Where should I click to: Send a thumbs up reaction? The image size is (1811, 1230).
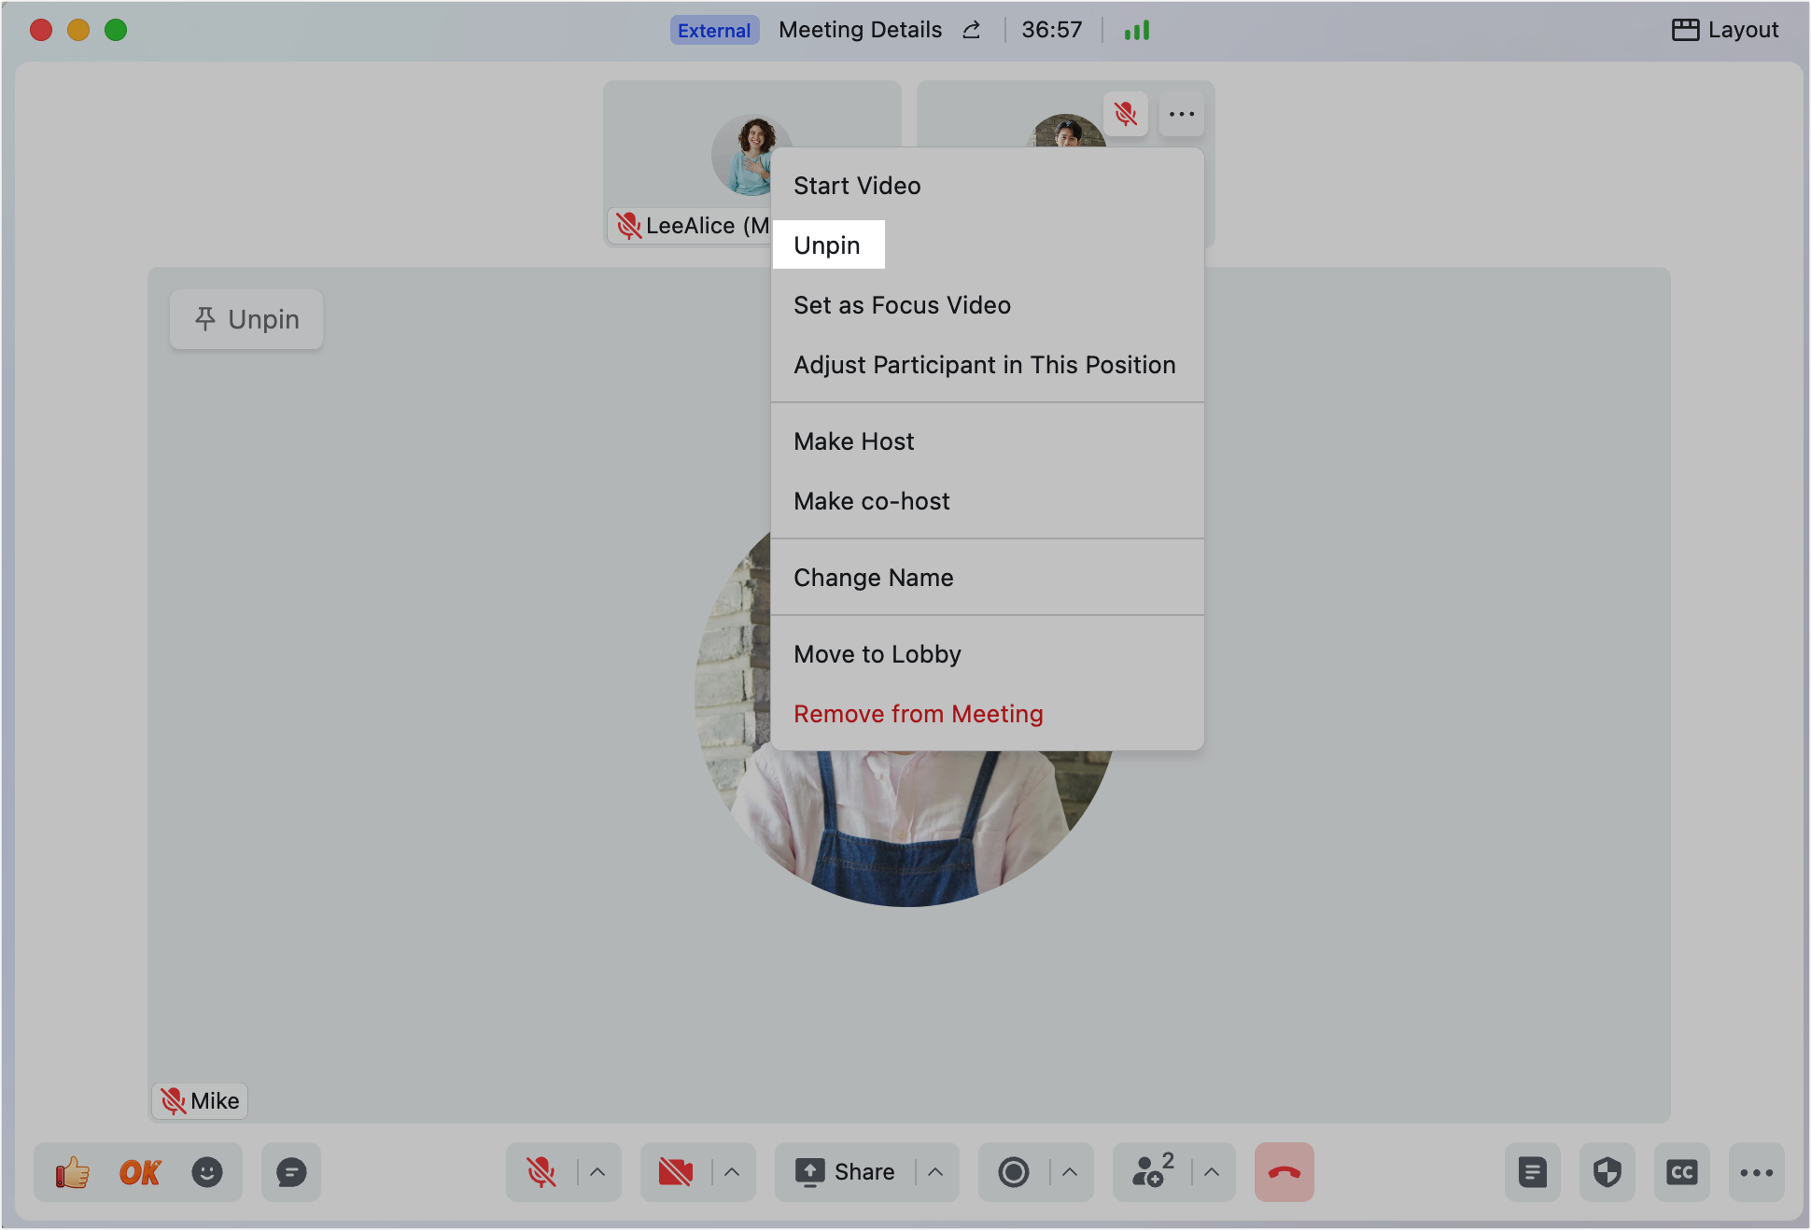coord(73,1172)
